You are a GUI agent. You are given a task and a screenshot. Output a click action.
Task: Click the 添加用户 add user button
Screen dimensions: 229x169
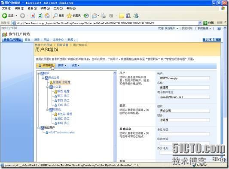coord(46,66)
